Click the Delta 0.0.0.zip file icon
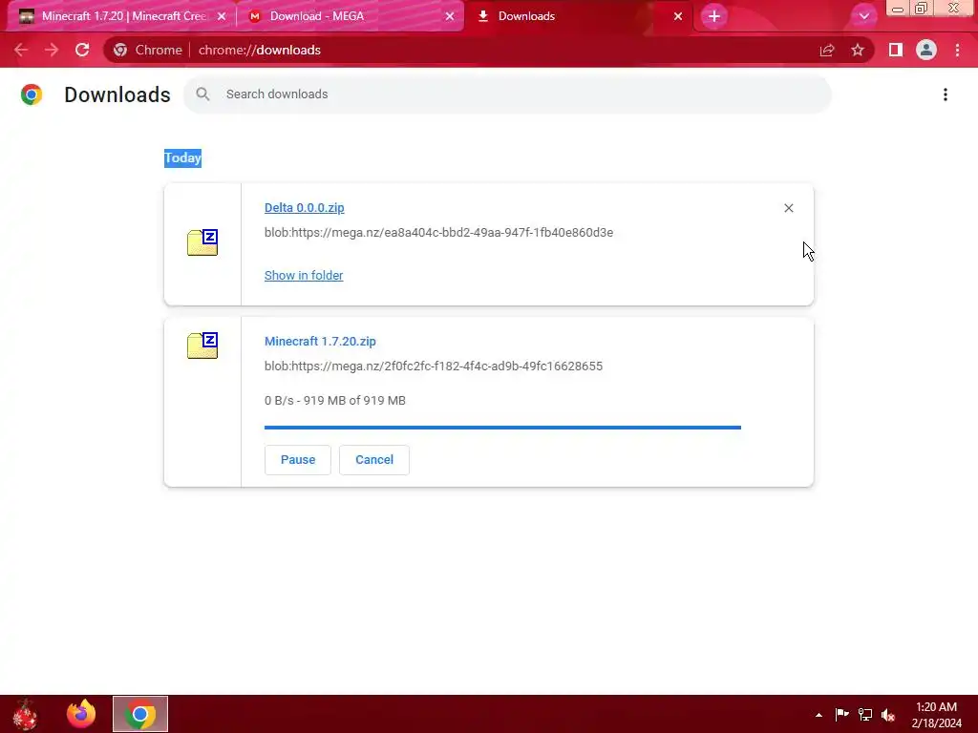Viewport: 978px width, 733px height. click(x=202, y=242)
